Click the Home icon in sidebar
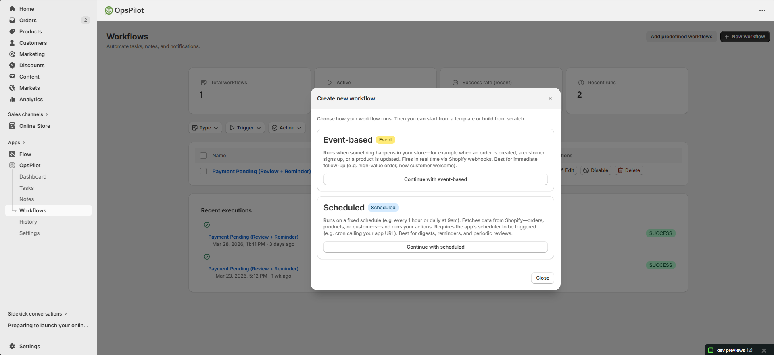Image resolution: width=774 pixels, height=355 pixels. [12, 9]
